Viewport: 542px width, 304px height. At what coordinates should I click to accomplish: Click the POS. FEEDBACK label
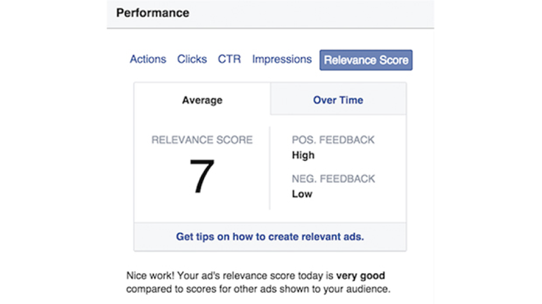(x=333, y=140)
